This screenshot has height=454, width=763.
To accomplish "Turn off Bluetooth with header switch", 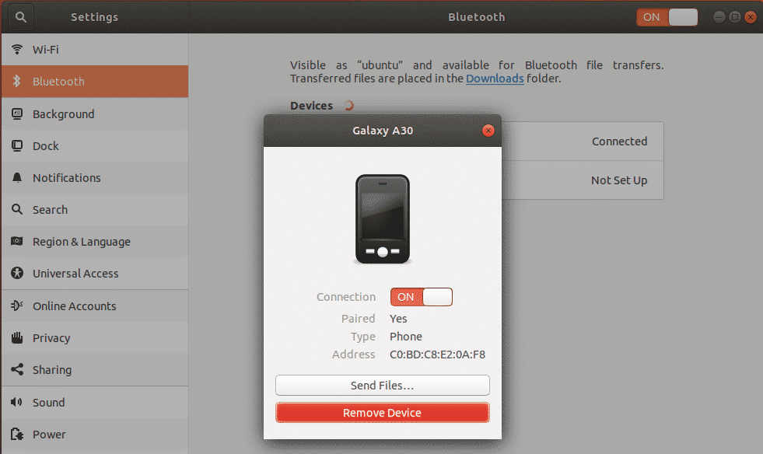I will [x=667, y=17].
